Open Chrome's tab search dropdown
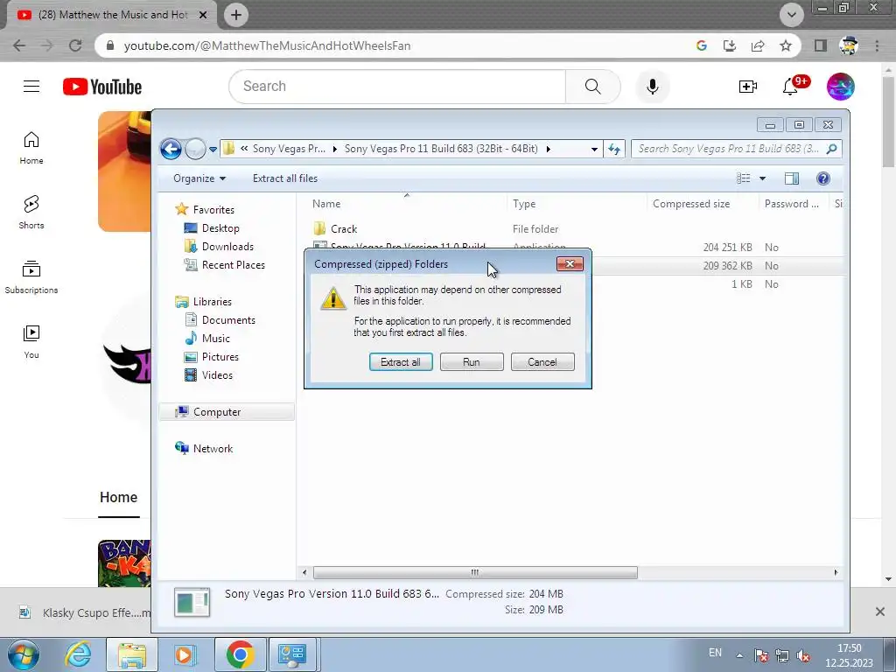 tap(791, 15)
